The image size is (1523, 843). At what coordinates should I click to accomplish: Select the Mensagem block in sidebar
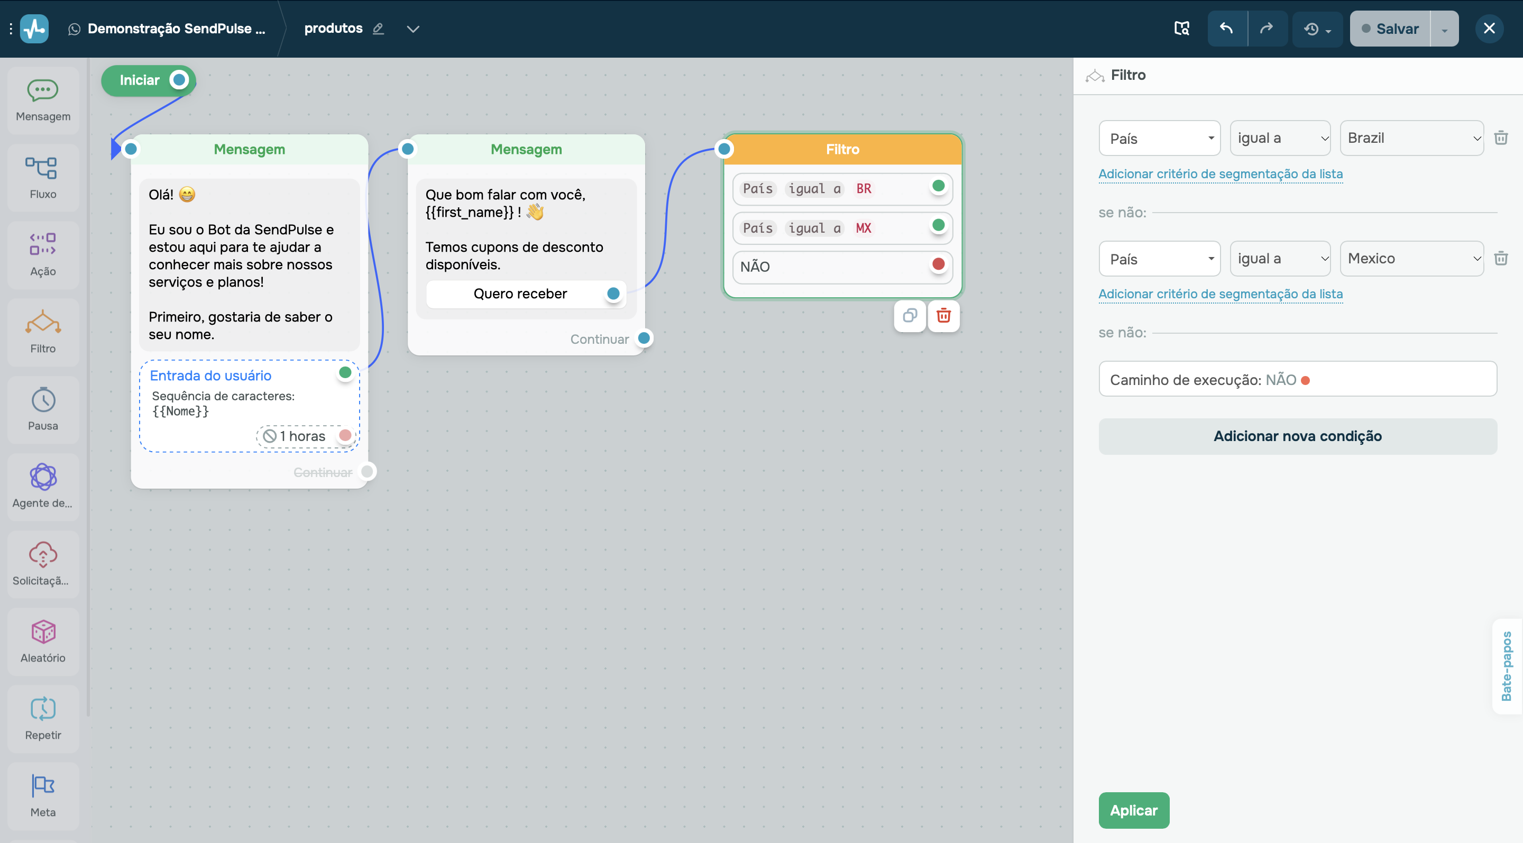point(43,100)
